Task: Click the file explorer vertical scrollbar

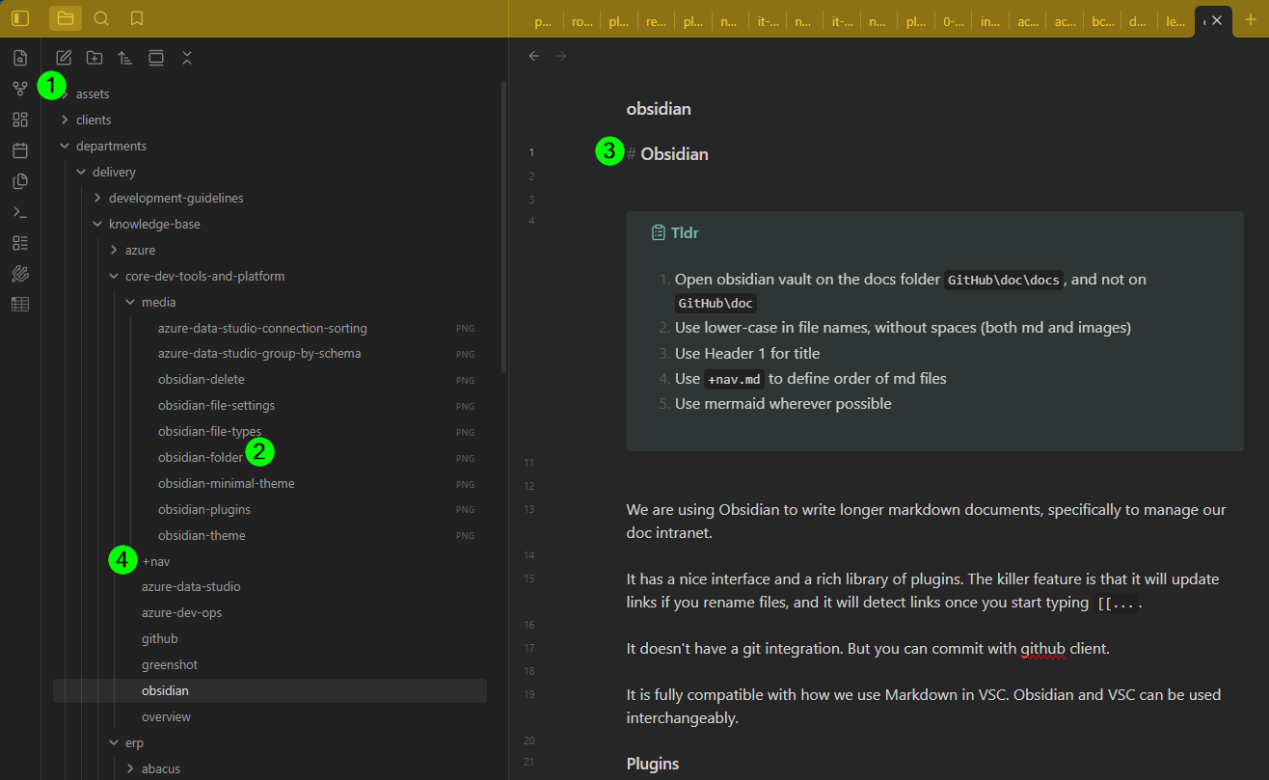Action: (502, 228)
